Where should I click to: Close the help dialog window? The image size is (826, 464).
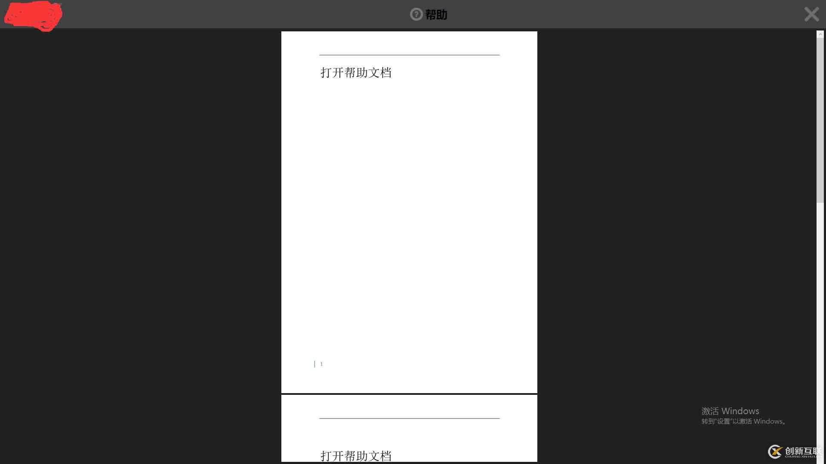pyautogui.click(x=811, y=14)
